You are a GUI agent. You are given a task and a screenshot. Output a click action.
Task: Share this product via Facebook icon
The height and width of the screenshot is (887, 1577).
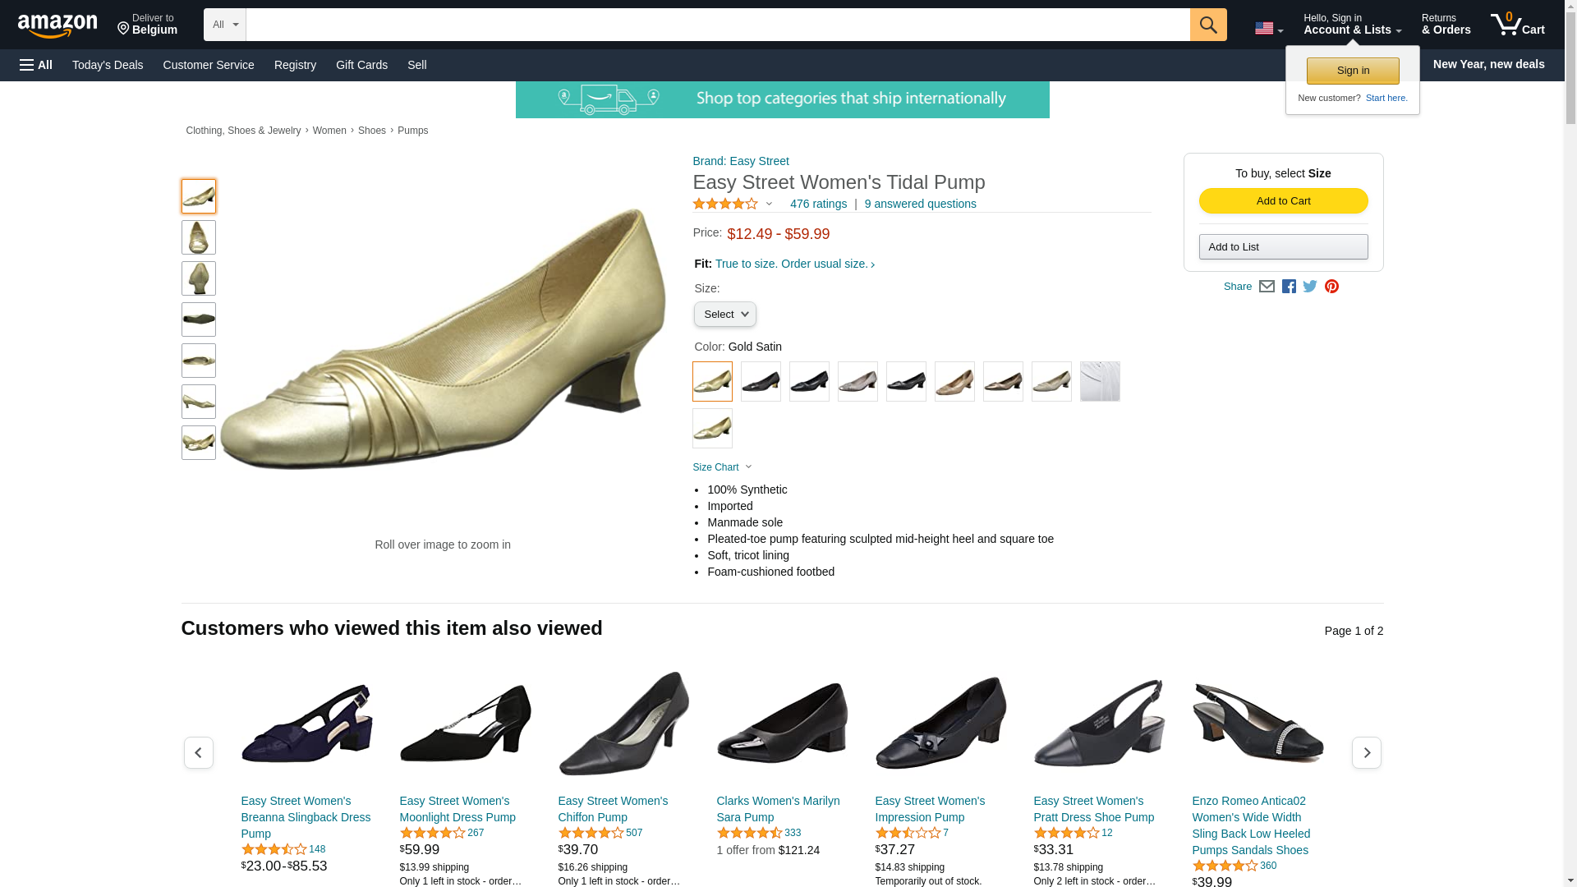click(x=1289, y=287)
